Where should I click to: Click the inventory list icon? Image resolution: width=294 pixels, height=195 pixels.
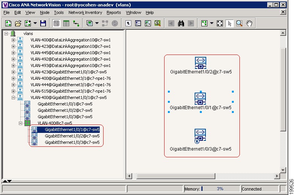pyautogui.click(x=138, y=23)
